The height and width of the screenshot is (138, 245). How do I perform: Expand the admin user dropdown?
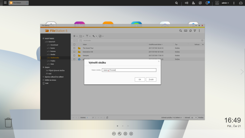(225, 3)
